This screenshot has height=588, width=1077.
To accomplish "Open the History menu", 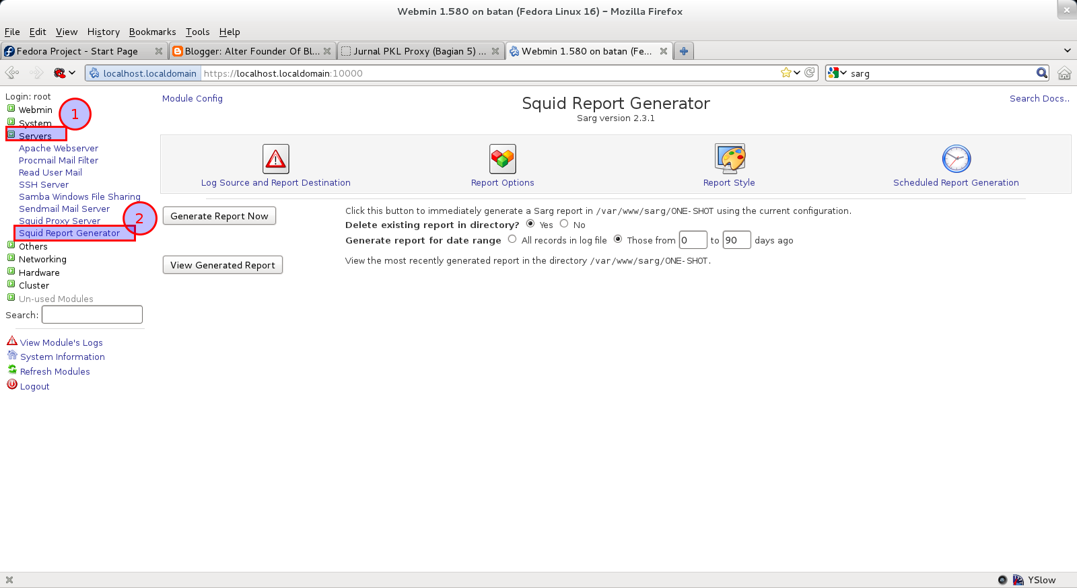I will 104,32.
